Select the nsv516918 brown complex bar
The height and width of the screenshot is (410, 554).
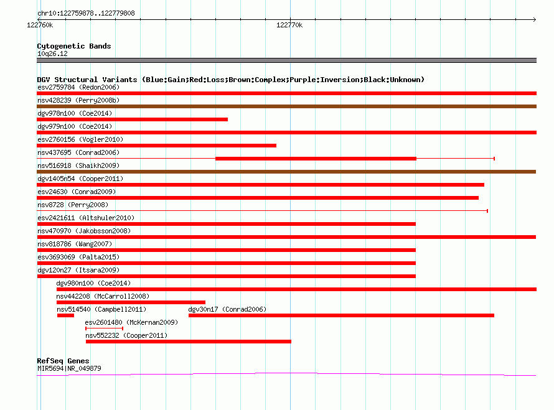(286, 172)
